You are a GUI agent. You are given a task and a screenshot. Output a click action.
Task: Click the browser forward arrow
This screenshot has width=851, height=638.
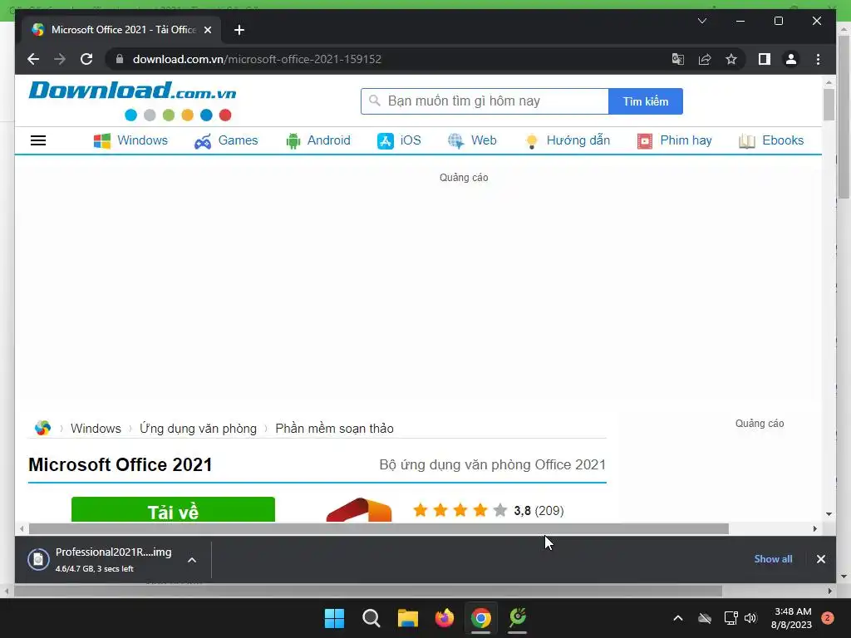(60, 59)
